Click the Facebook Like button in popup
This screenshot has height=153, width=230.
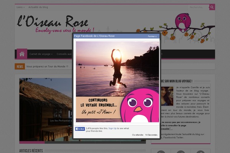80,129
